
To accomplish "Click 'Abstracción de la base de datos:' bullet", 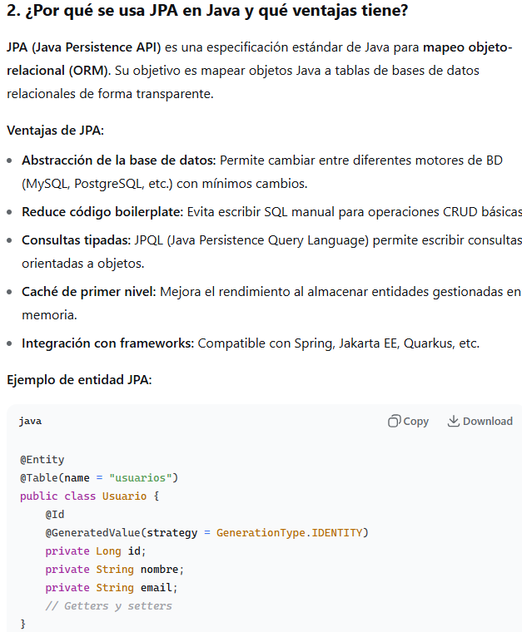I will click(119, 160).
